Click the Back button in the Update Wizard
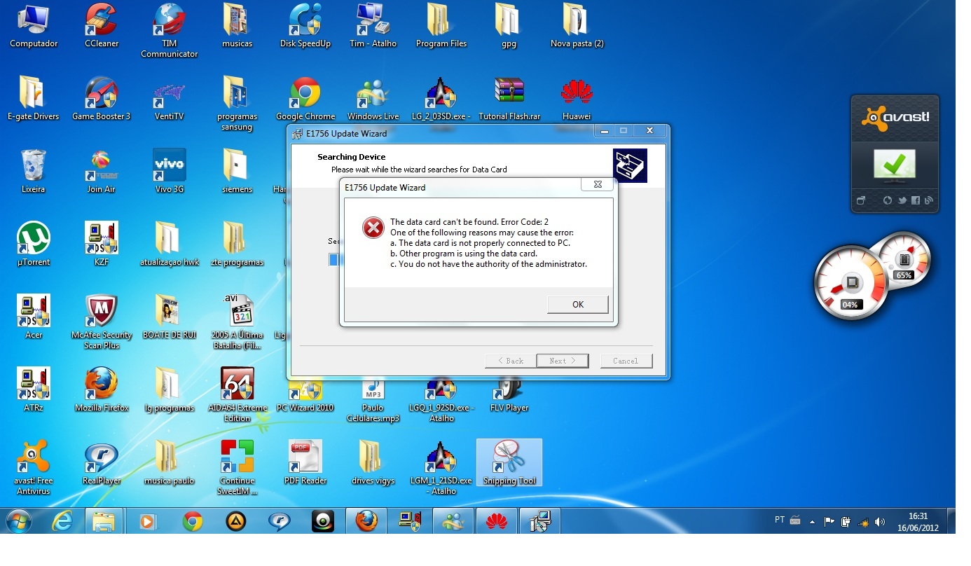 point(510,361)
